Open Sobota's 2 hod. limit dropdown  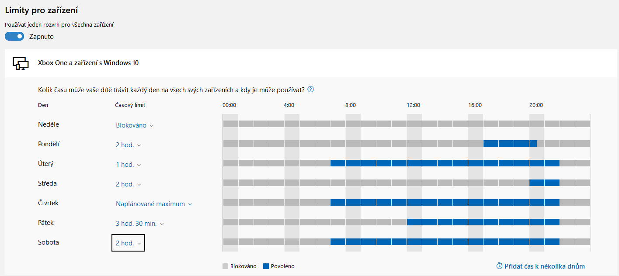click(128, 243)
